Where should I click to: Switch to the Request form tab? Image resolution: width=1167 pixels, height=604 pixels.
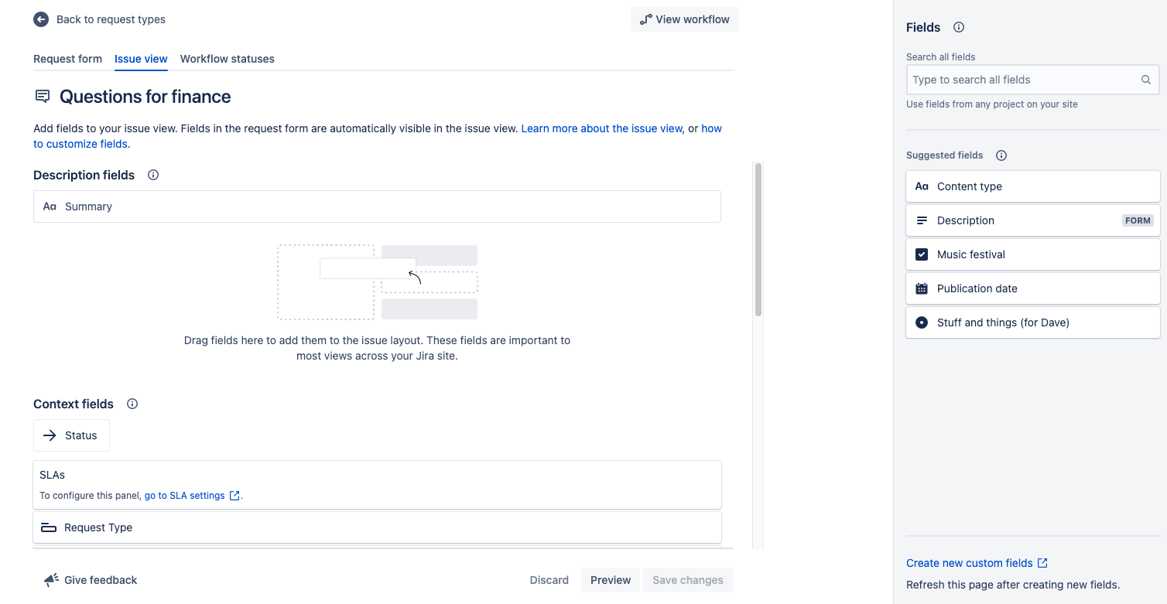pyautogui.click(x=67, y=59)
